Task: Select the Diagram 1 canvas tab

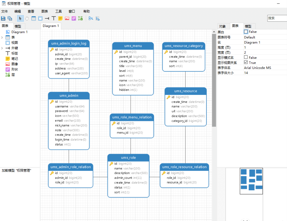Action: pos(51,26)
